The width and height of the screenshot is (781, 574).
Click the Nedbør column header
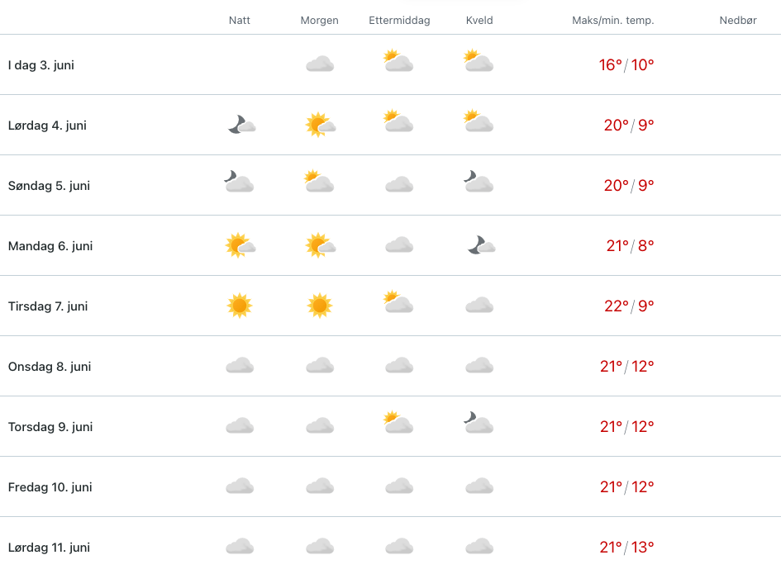(x=738, y=21)
